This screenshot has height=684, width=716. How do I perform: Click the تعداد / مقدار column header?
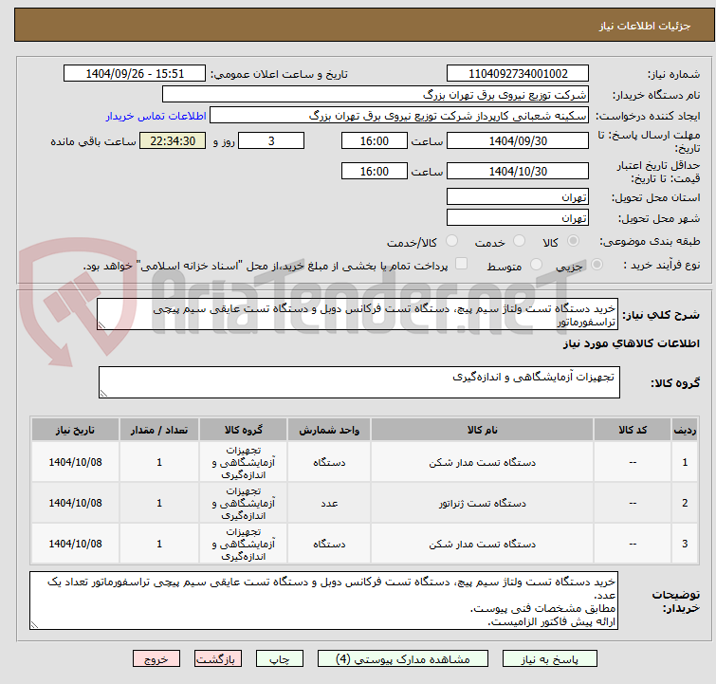point(159,430)
